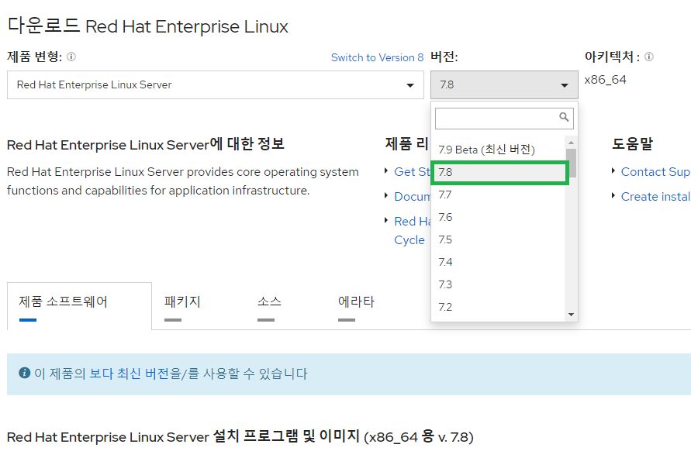The height and width of the screenshot is (458, 691).
Task: Click the version search input field
Action: click(x=504, y=119)
